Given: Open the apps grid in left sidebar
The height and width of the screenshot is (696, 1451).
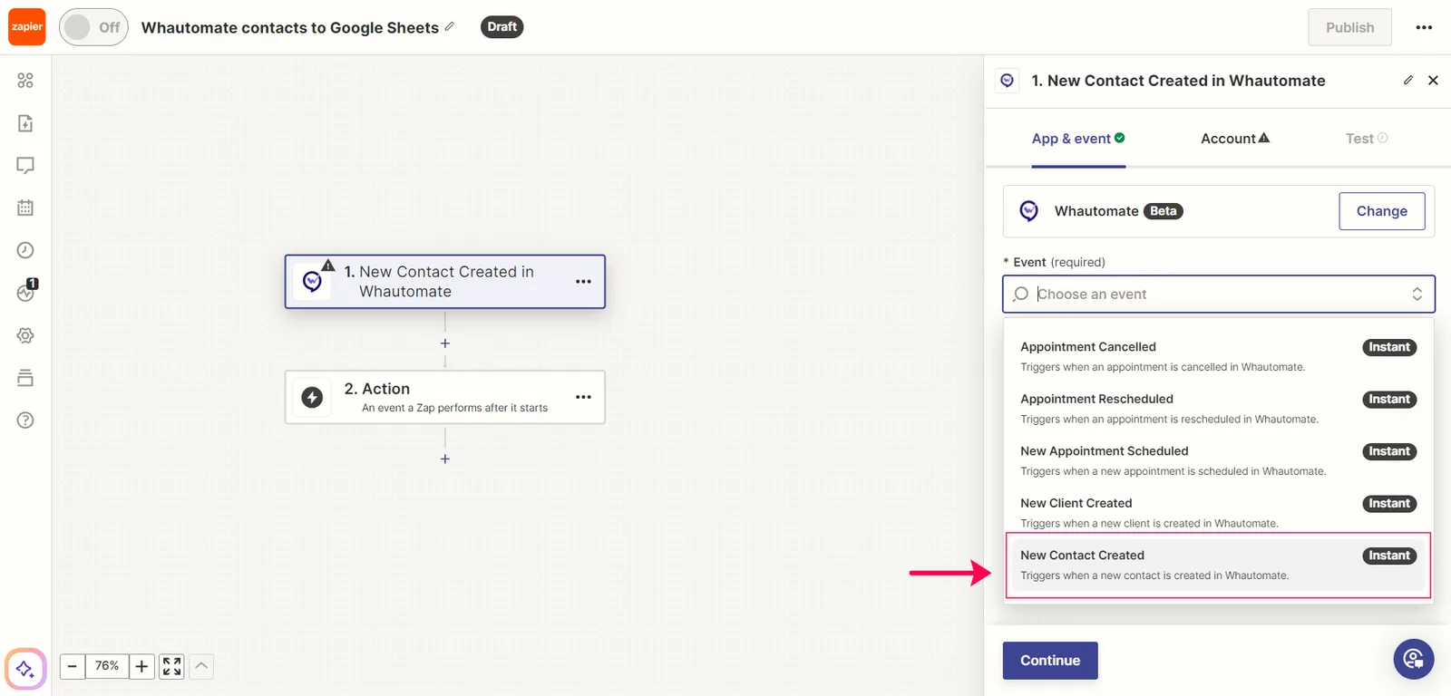Looking at the screenshot, I should (25, 81).
